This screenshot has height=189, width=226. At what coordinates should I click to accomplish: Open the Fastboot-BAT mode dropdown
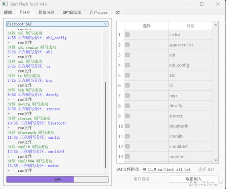click(x=57, y=24)
